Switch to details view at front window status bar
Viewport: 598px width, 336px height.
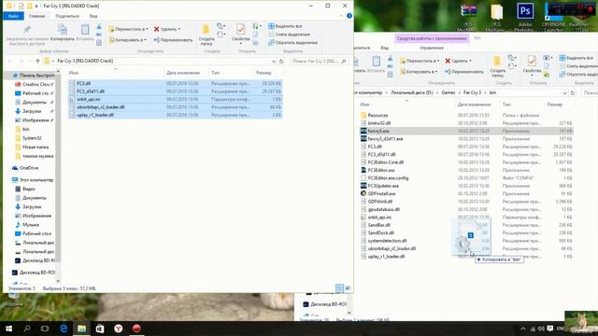pos(339,288)
